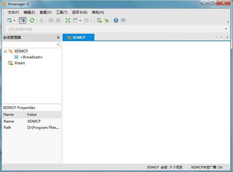Open the 工具(T) menu
The height and width of the screenshot is (172, 233).
(x=62, y=12)
